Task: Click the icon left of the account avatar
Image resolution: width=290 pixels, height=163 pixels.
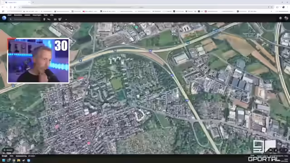Action: pyautogui.click(x=280, y=18)
